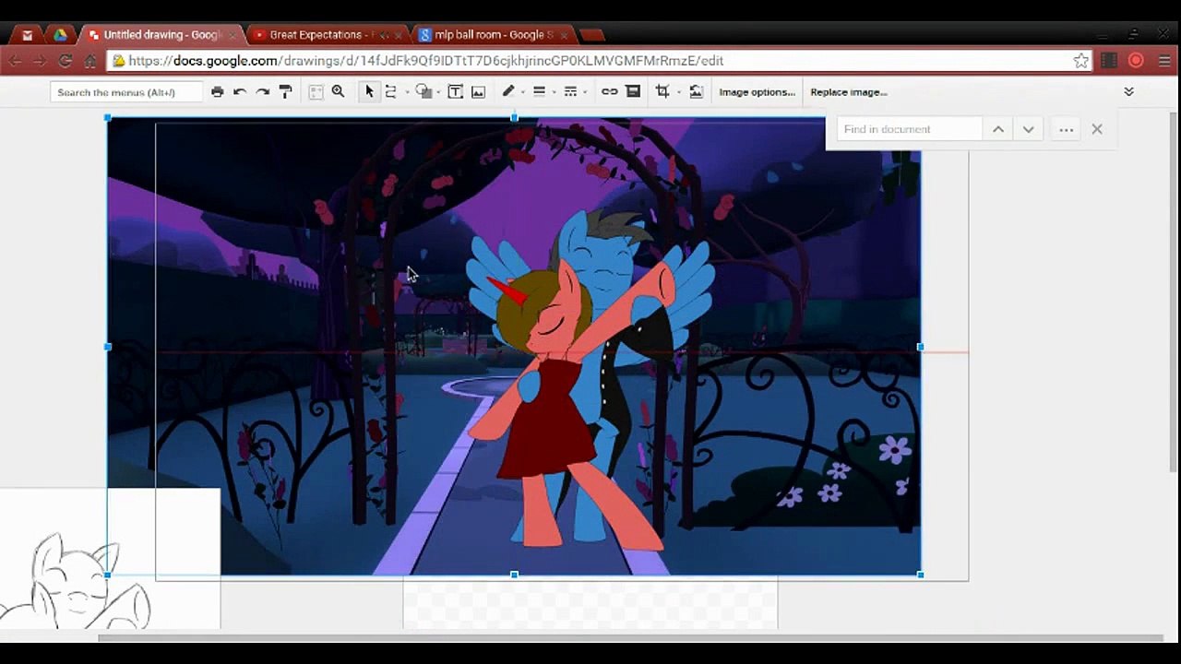Go to the browser Home page
1181x664 pixels.
pos(90,61)
